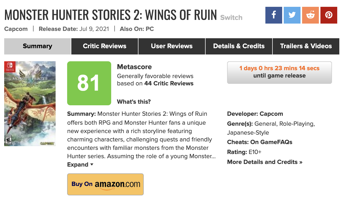This screenshot has width=343, height=198.
Task: Open the Capcom developer link
Action: tap(271, 114)
